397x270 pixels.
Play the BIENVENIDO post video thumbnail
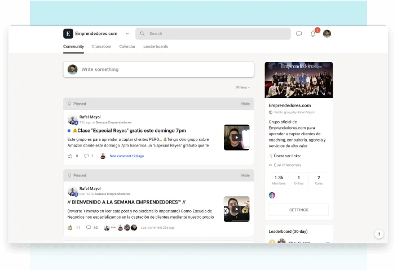(236, 209)
